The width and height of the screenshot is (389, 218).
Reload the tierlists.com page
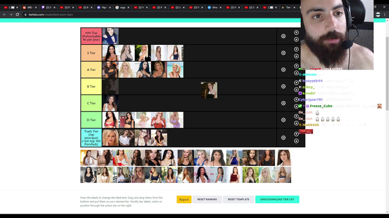coord(18,15)
